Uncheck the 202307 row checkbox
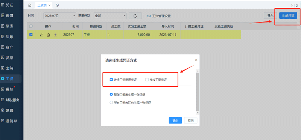301x140 pixels. point(31,35)
